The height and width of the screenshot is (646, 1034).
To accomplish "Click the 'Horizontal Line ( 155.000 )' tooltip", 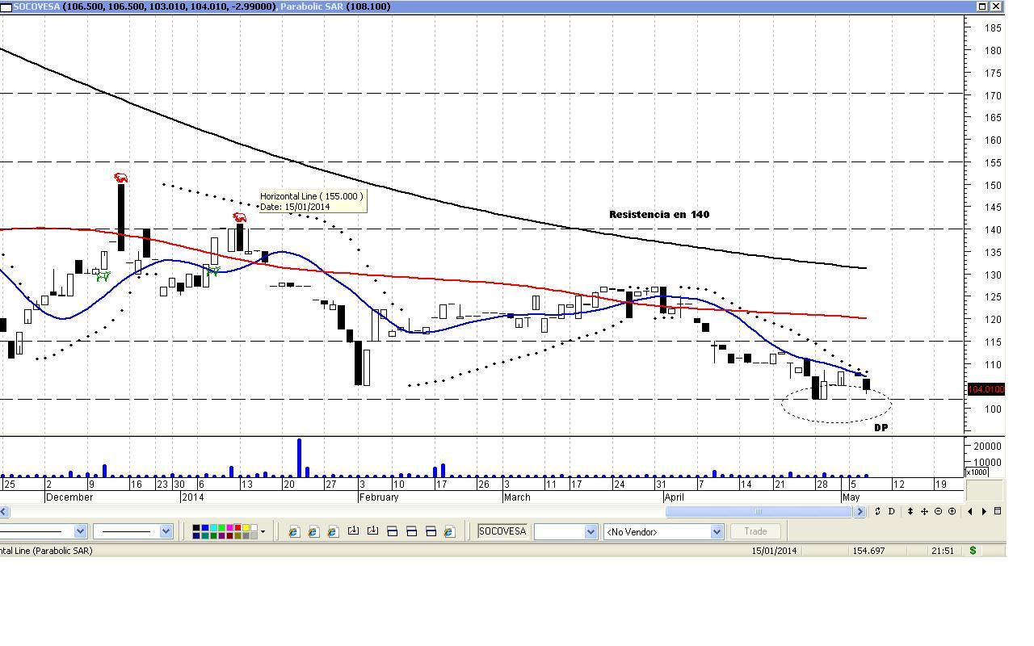I will tap(313, 201).
